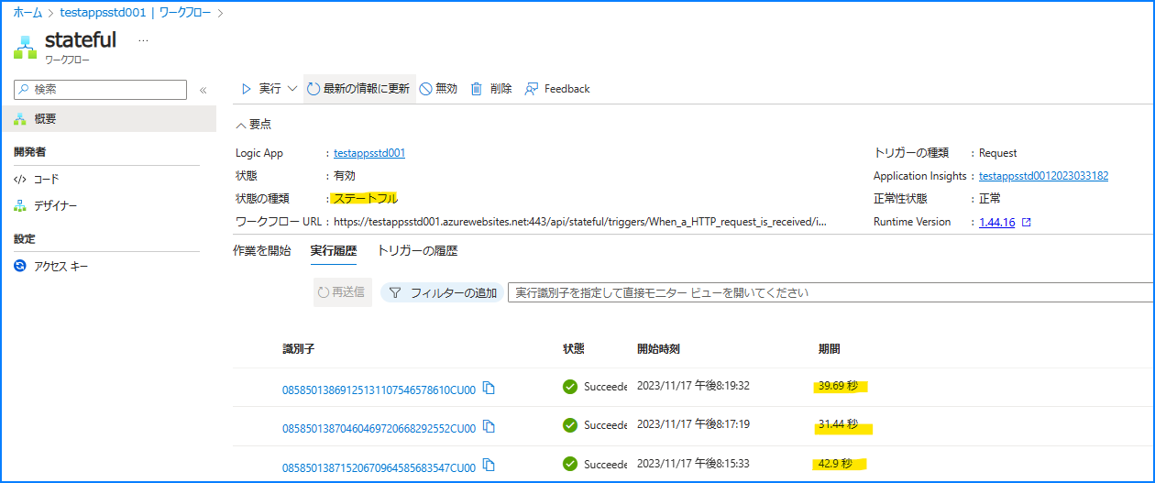
Task: Go to ホーム breadcrumb
Action: click(27, 13)
